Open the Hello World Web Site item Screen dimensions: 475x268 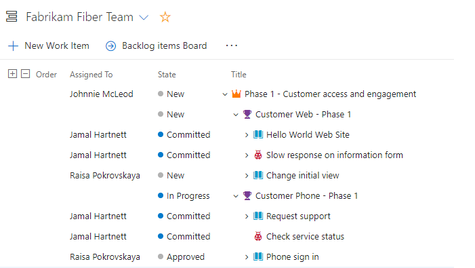(308, 135)
